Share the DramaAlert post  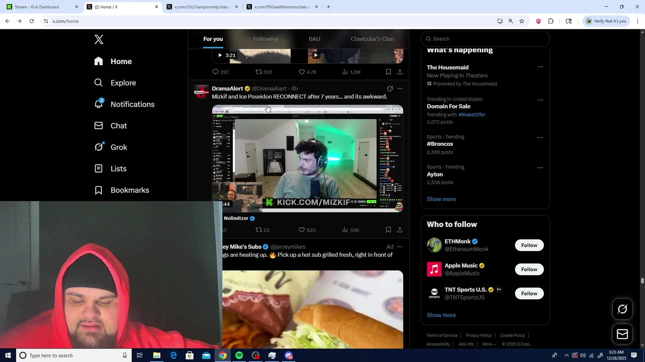click(400, 230)
